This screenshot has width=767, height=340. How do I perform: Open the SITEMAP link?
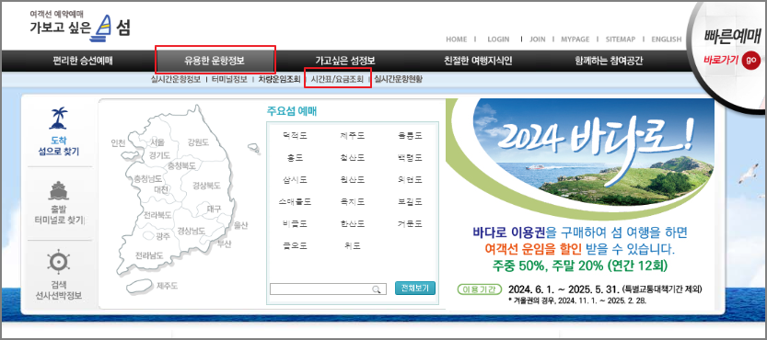coord(621,40)
